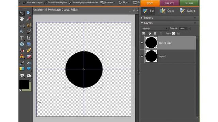Collapse the Layers panel

[x=142, y=23]
